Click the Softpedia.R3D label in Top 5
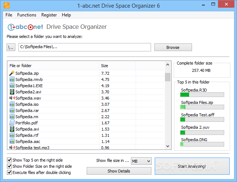Image resolution: width=237 pixels, height=182 pixels. tap(194, 90)
